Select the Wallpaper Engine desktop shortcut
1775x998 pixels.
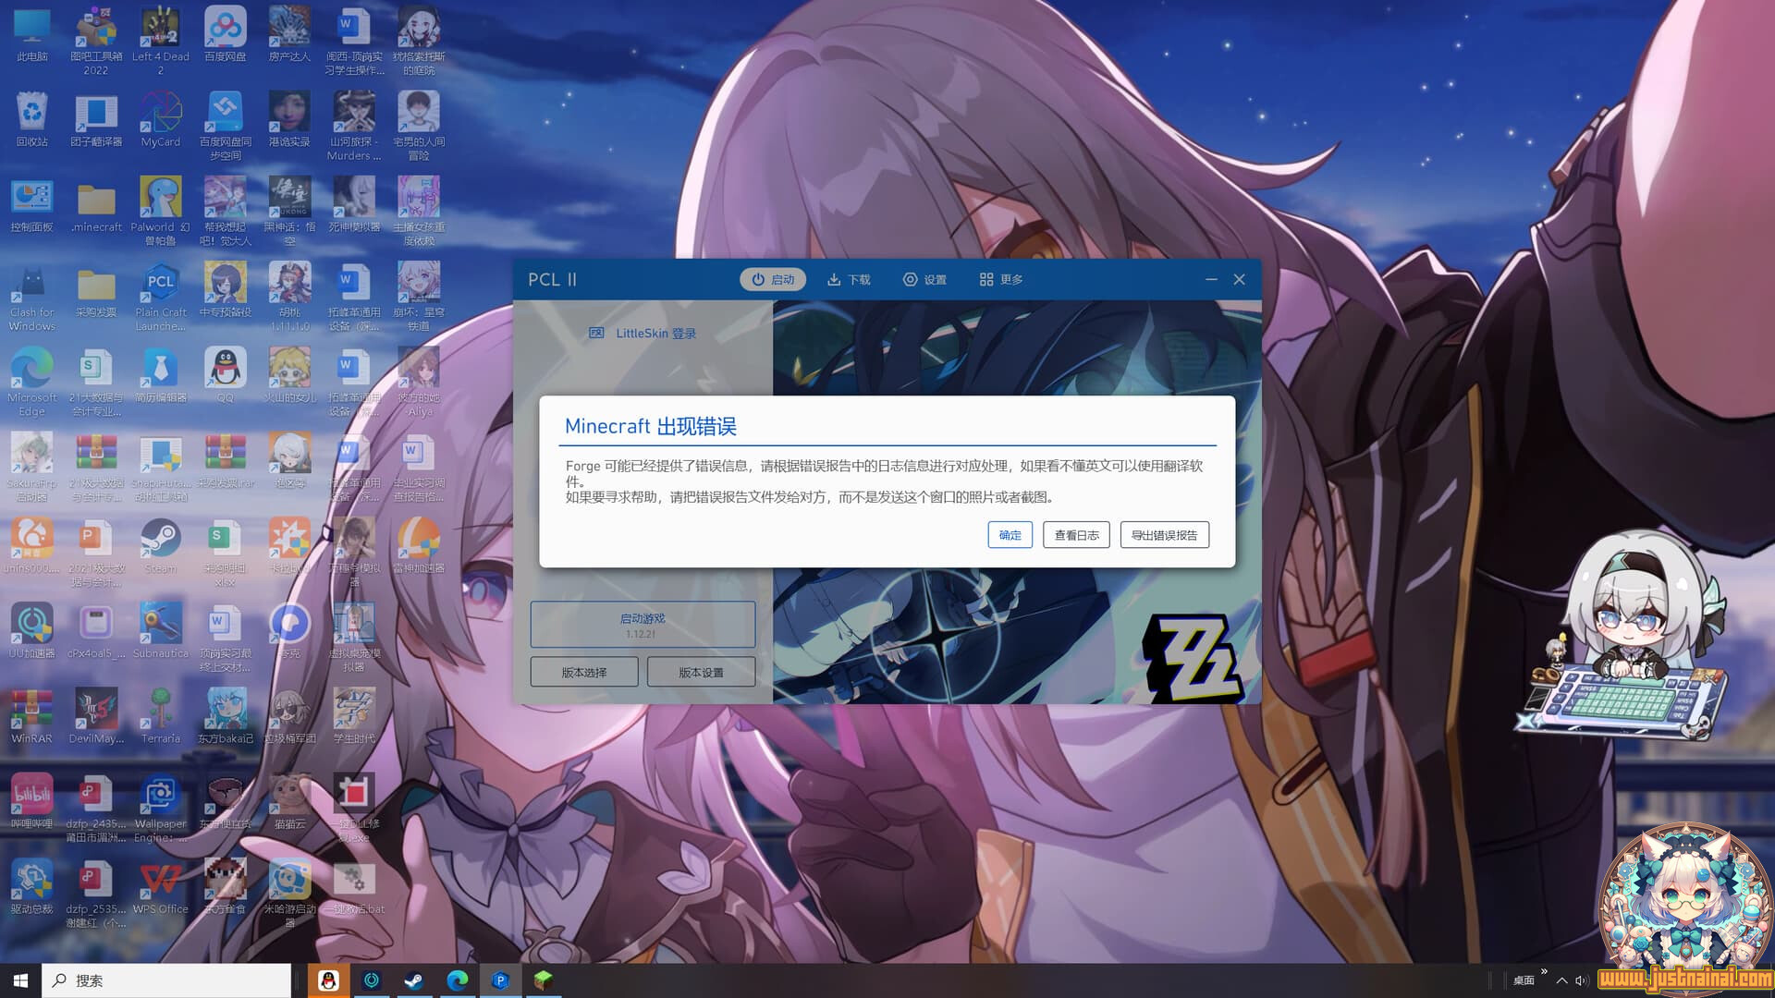(160, 808)
